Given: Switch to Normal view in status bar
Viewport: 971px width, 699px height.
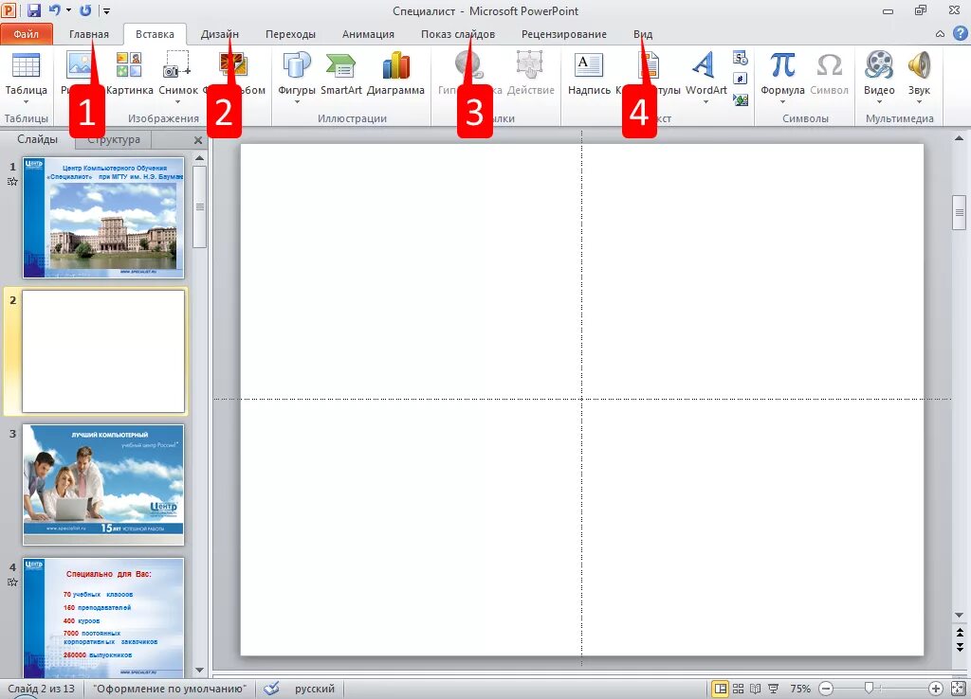Looking at the screenshot, I should 721,688.
